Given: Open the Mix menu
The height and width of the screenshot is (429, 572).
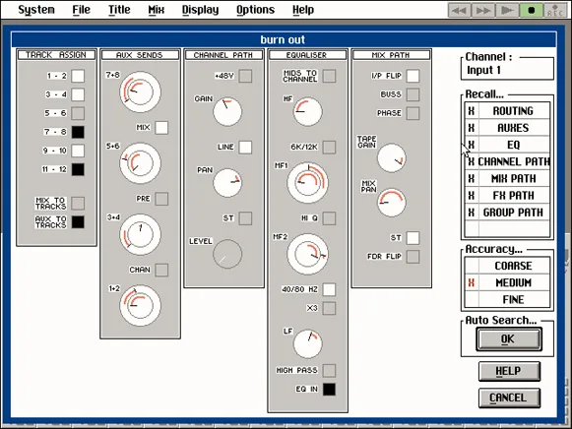Looking at the screenshot, I should click(157, 10).
